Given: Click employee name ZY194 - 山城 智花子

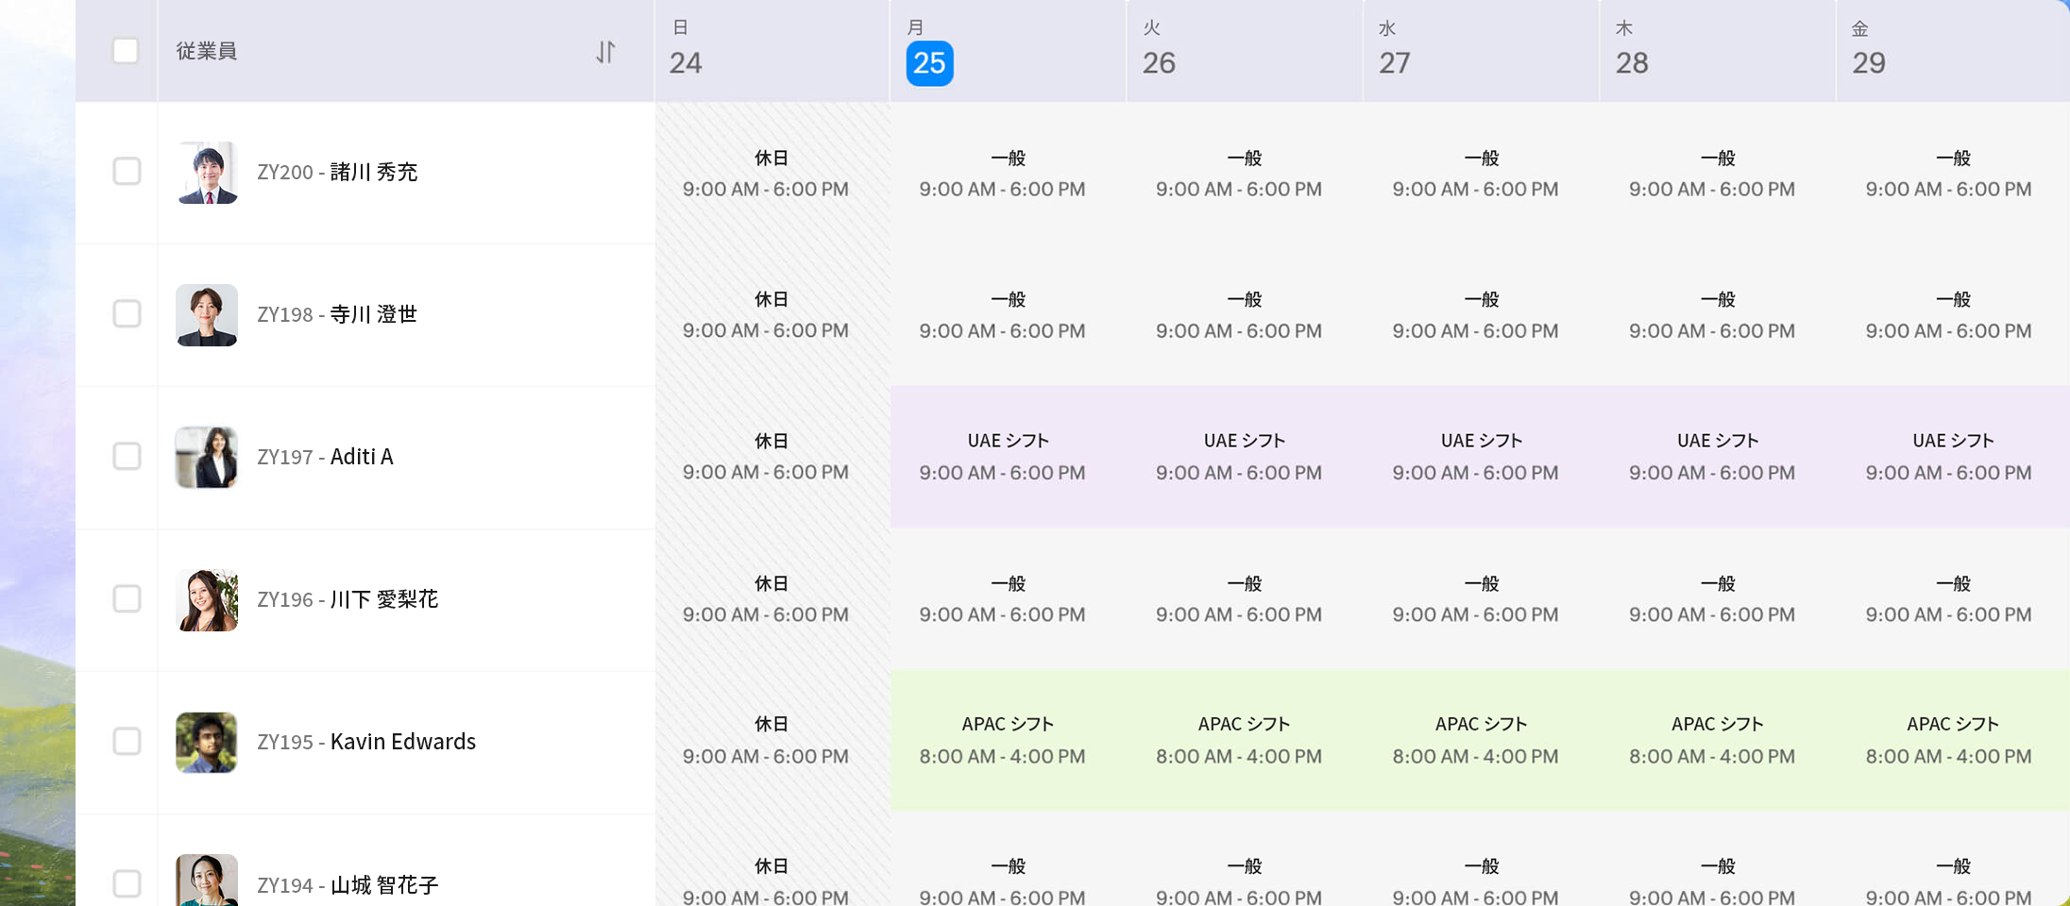Looking at the screenshot, I should (x=348, y=885).
